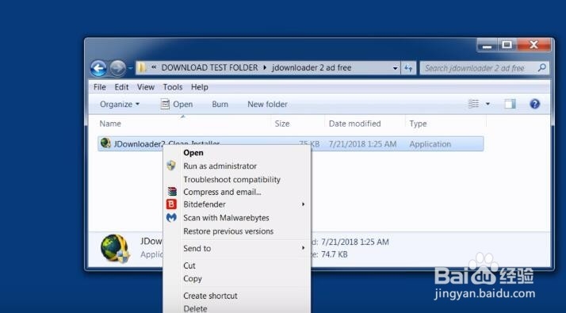Change view using the view icon

click(x=473, y=104)
